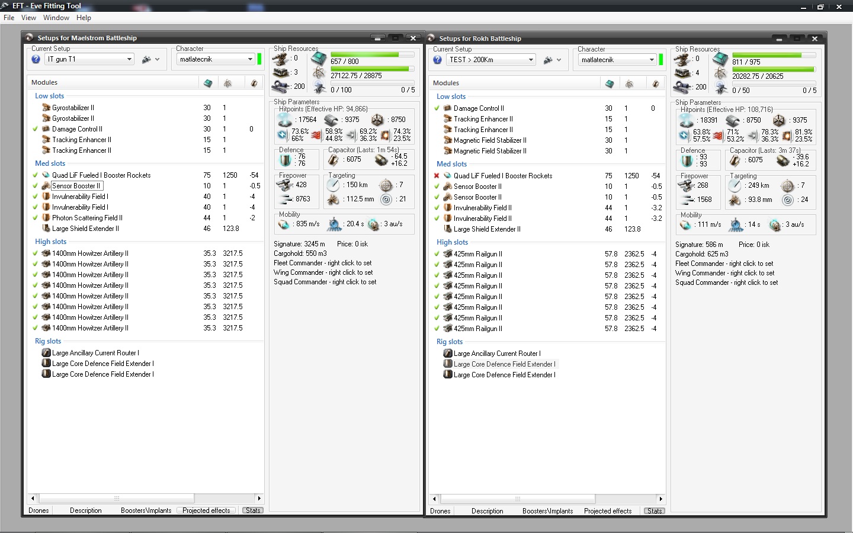Image resolution: width=853 pixels, height=533 pixels.
Task: Click the capacitor column header icon in Maelstrom modules
Action: (x=254, y=83)
